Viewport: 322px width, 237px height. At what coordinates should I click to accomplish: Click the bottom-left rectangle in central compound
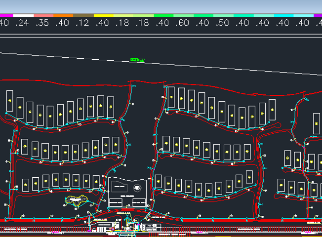(116, 203)
